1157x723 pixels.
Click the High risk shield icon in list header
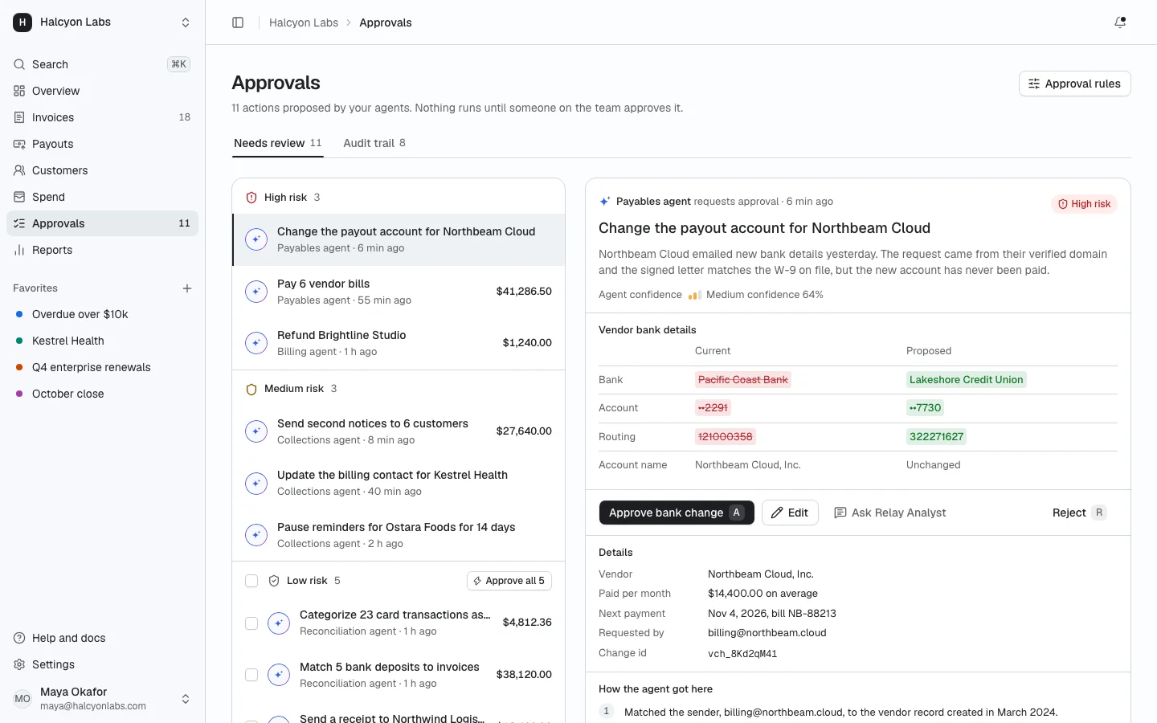pos(251,198)
